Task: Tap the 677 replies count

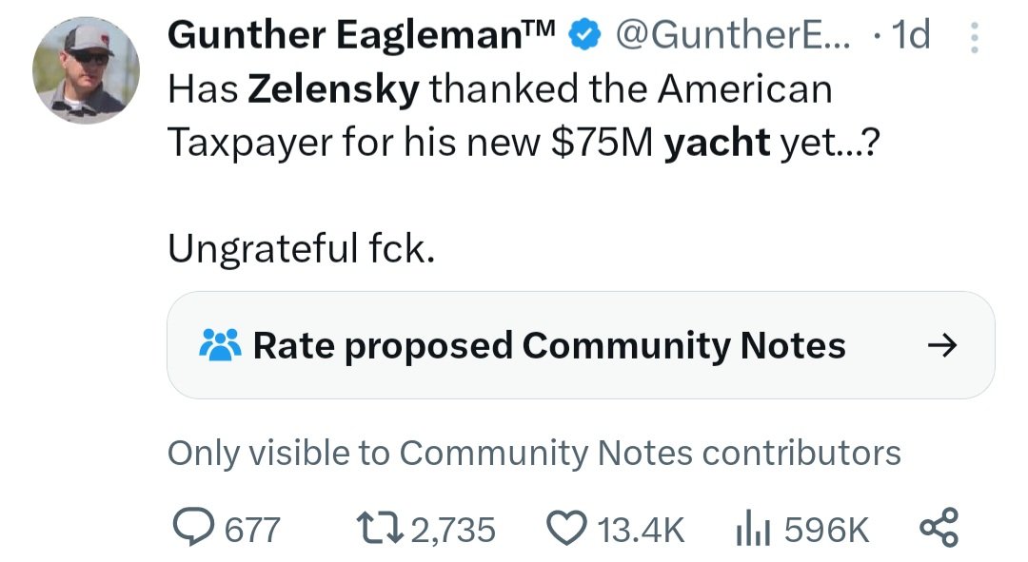Action: (x=252, y=530)
